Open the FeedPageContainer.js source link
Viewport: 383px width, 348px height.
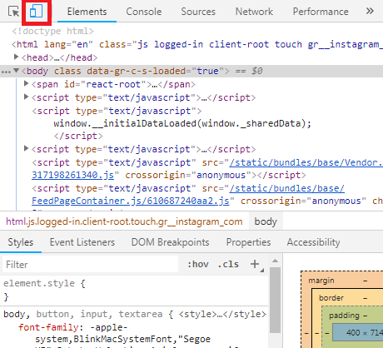point(131,201)
